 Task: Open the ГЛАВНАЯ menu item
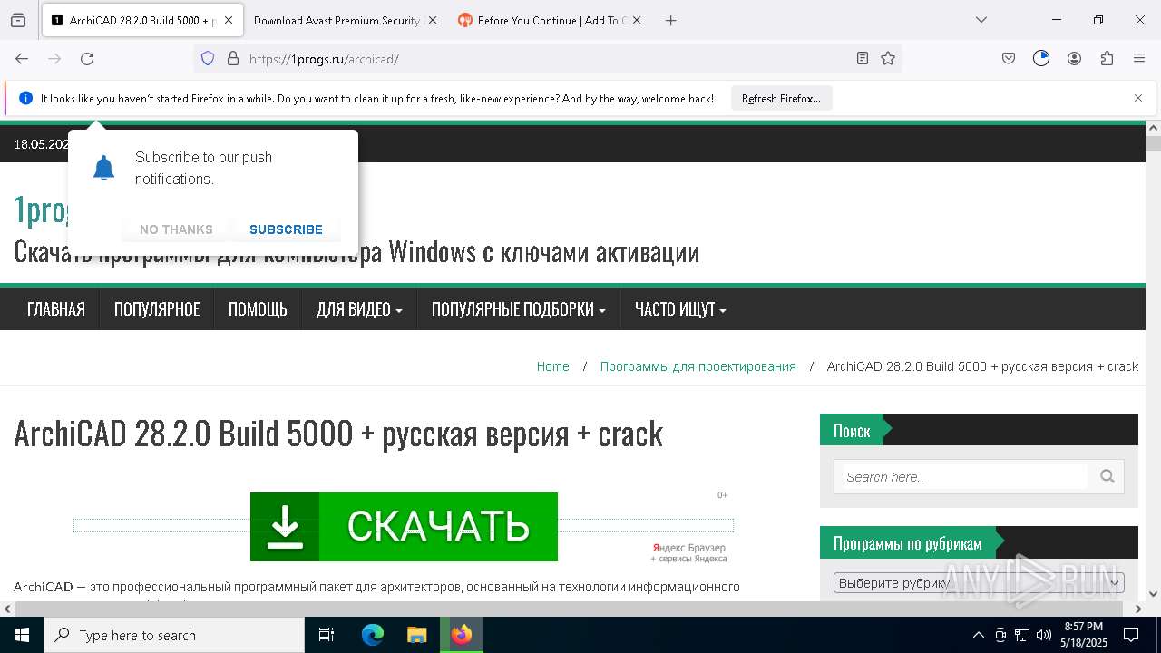click(56, 309)
